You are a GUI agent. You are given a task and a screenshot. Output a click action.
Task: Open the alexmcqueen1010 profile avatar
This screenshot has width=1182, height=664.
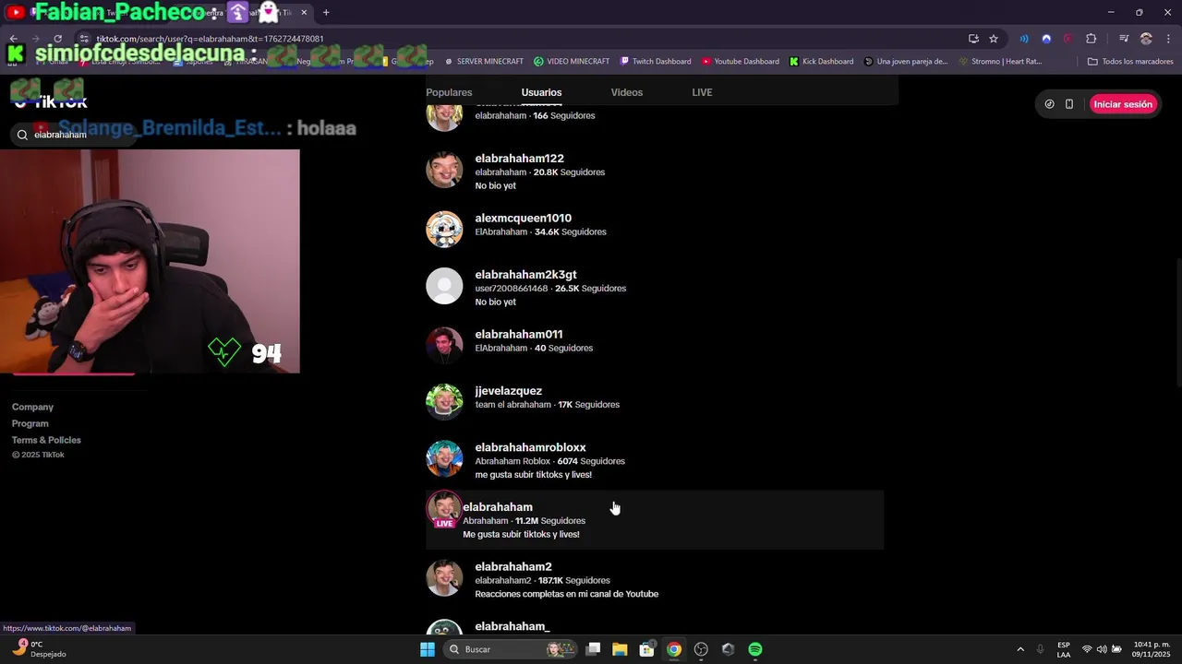[444, 230]
